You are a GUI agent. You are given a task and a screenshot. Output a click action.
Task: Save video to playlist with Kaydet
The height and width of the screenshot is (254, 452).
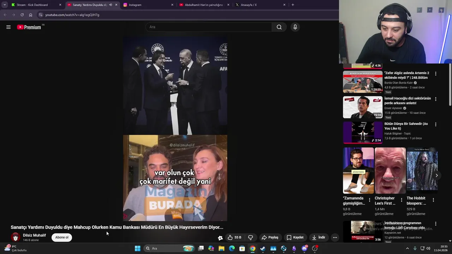(295, 237)
